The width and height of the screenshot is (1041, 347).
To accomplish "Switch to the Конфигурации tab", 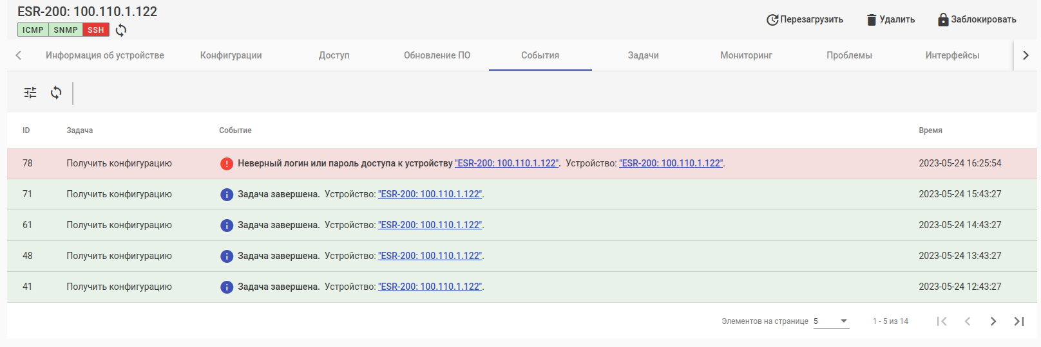I will coord(231,55).
